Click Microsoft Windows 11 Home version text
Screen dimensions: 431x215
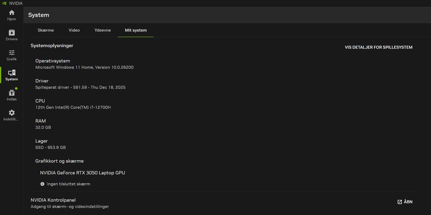click(x=85, y=67)
